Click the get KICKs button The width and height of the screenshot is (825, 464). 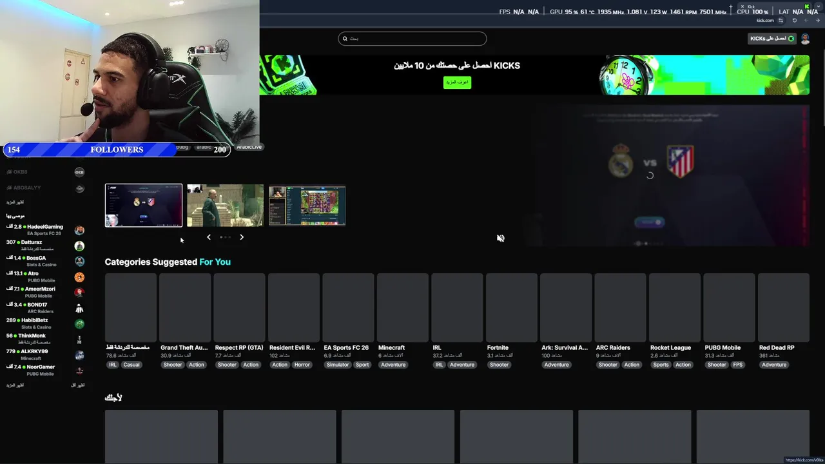[x=772, y=39]
